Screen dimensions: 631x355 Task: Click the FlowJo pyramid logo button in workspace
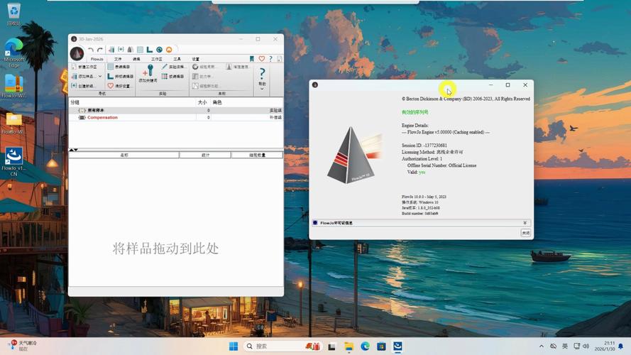click(77, 53)
